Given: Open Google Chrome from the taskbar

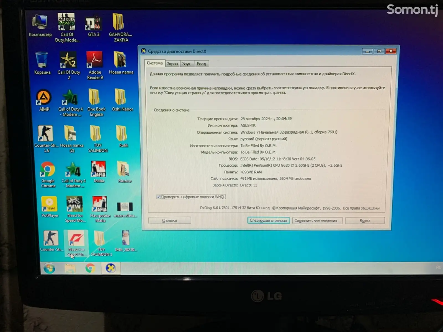Looking at the screenshot, I should tap(90, 268).
